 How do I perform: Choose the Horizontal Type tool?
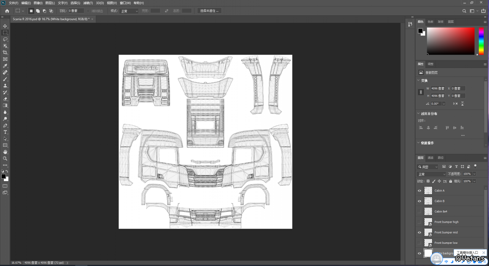tap(5, 132)
